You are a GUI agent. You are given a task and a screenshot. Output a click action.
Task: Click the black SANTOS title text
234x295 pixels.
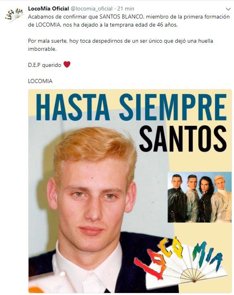tap(183, 139)
